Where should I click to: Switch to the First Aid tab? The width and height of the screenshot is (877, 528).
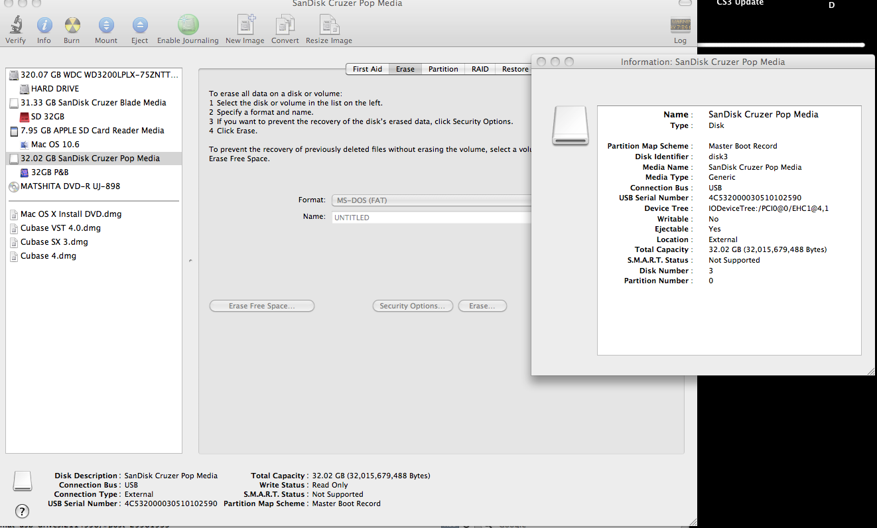click(x=367, y=69)
